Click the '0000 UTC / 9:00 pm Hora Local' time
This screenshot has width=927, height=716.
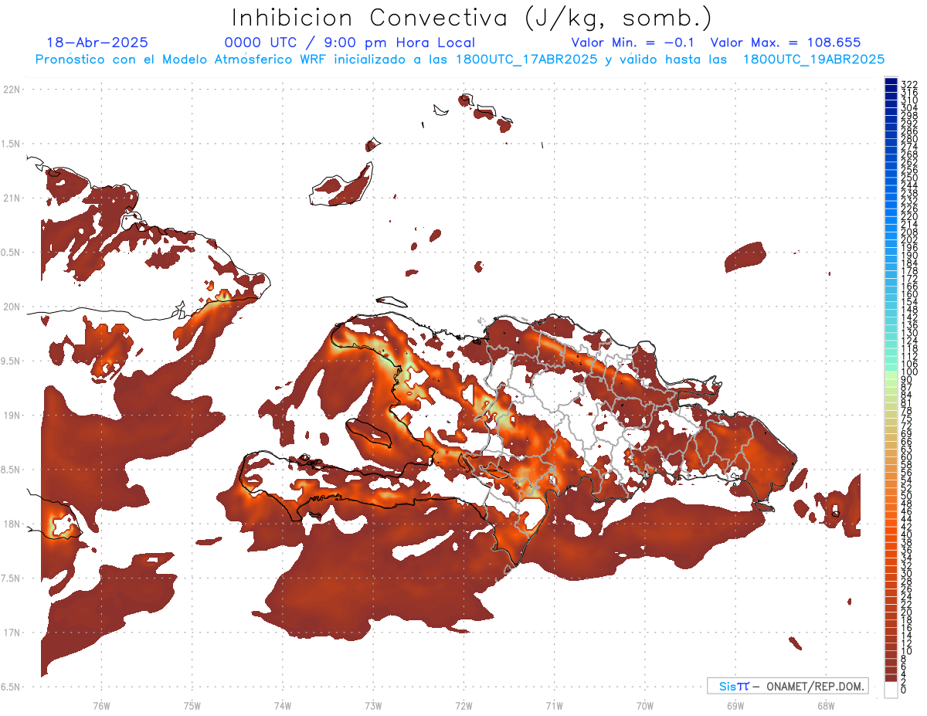click(x=349, y=43)
